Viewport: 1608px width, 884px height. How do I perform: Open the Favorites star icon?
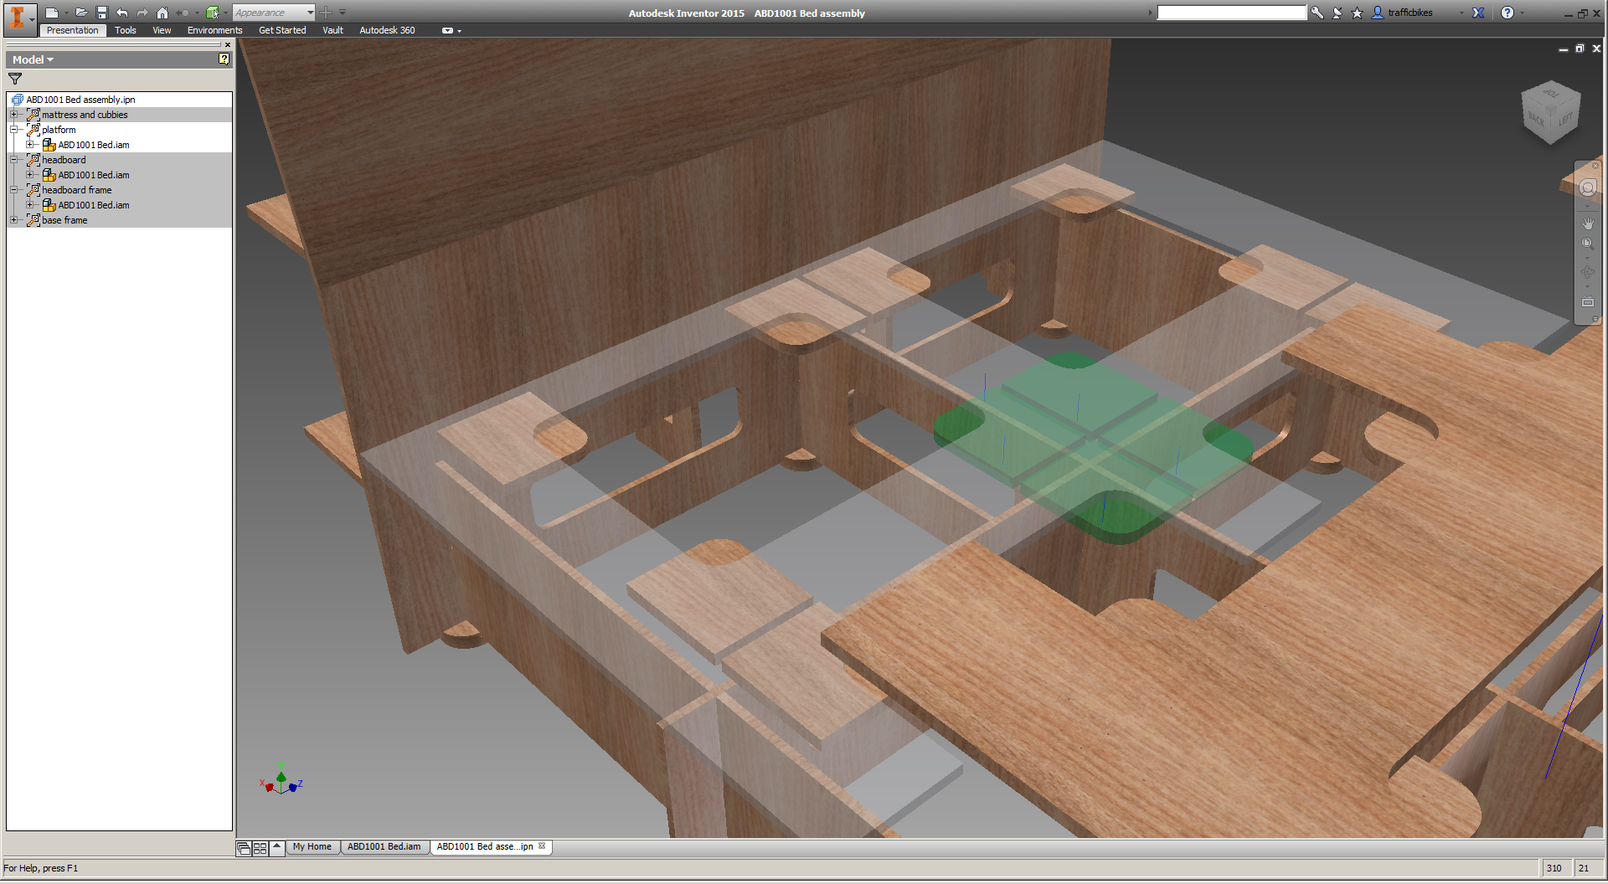point(1358,13)
